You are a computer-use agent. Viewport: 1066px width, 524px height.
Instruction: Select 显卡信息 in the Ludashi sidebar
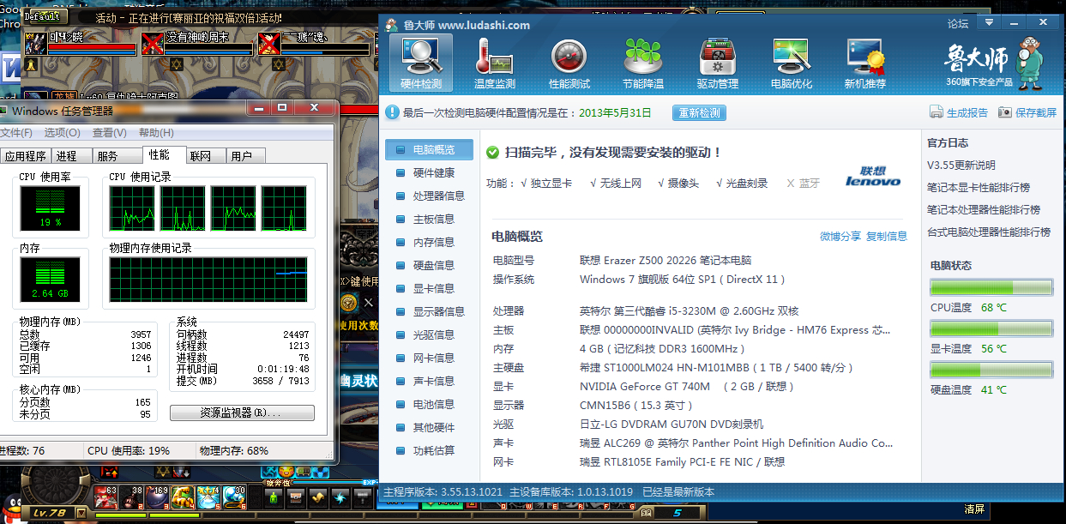429,289
